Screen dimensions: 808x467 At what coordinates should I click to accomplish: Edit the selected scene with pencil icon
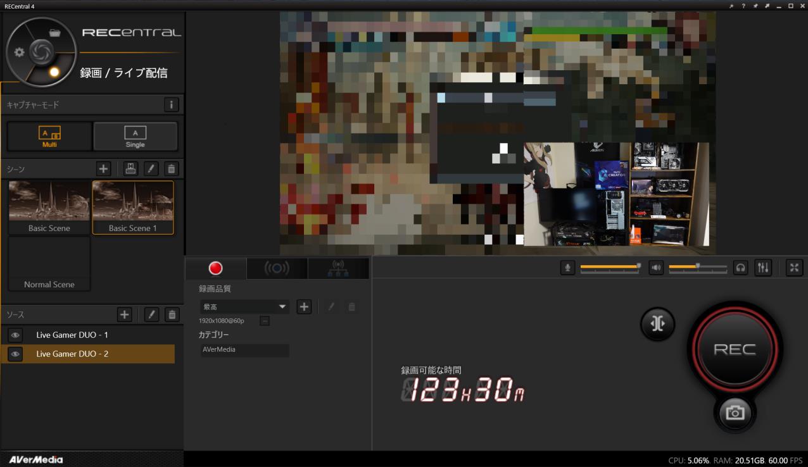(x=151, y=169)
